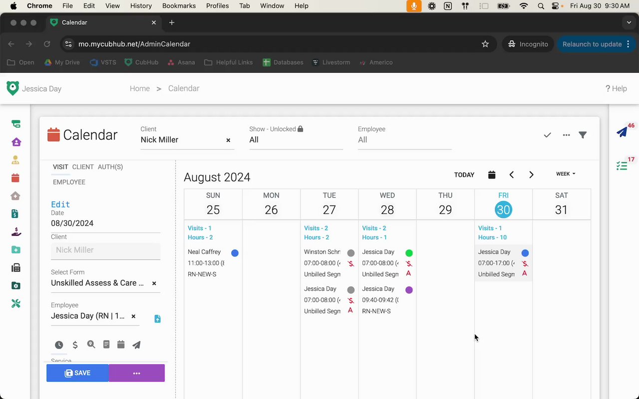Go to next week with right chevron
The width and height of the screenshot is (639, 399).
(x=531, y=175)
